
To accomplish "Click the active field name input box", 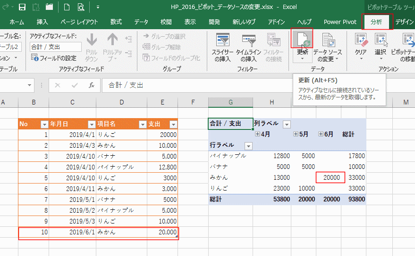I will pyautogui.click(x=55, y=47).
